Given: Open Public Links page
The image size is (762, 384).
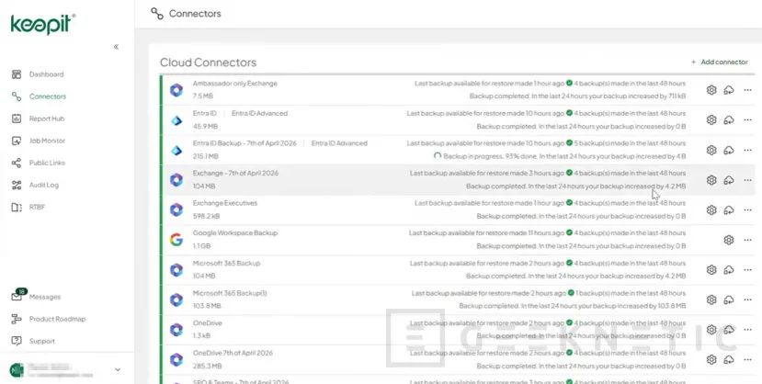Looking at the screenshot, I should (47, 163).
